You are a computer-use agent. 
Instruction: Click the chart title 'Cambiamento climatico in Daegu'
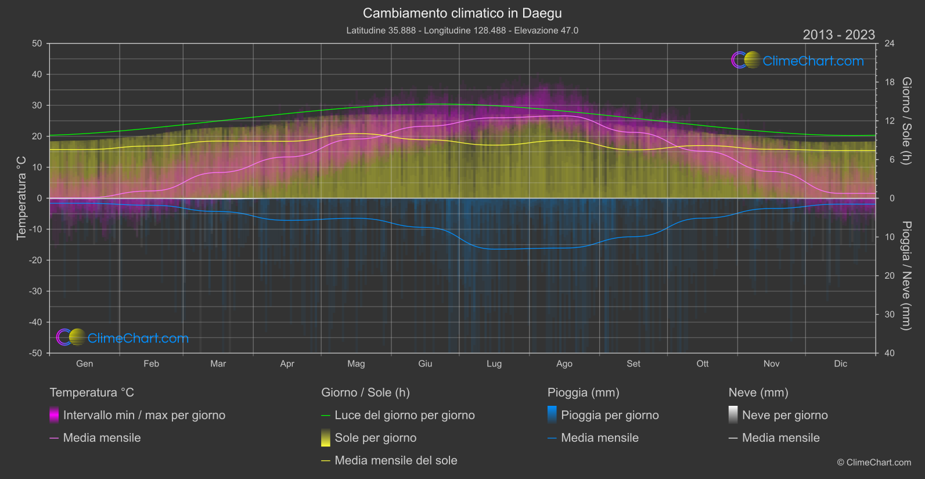coord(462,13)
